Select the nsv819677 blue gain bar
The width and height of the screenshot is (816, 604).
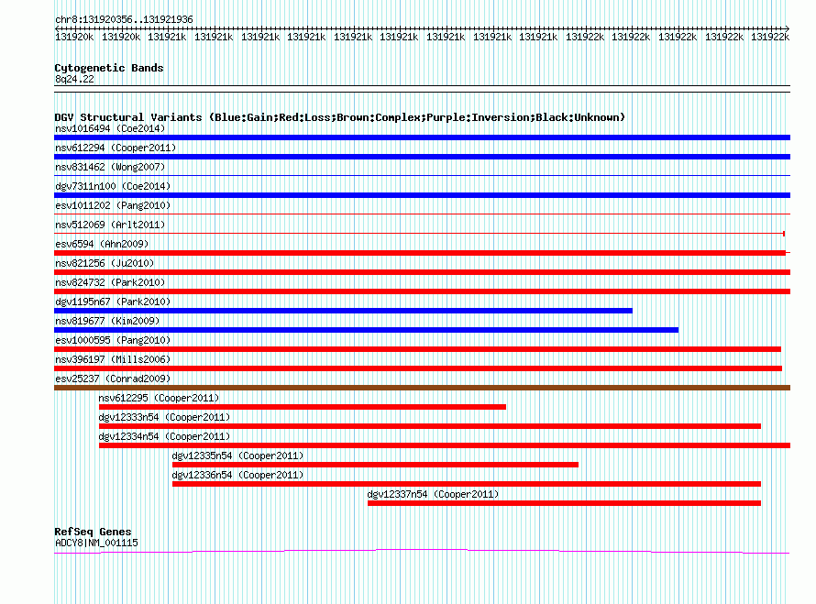pos(367,330)
